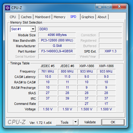Open the Mainboard tab
133x133 pixels.
coord(43,17)
